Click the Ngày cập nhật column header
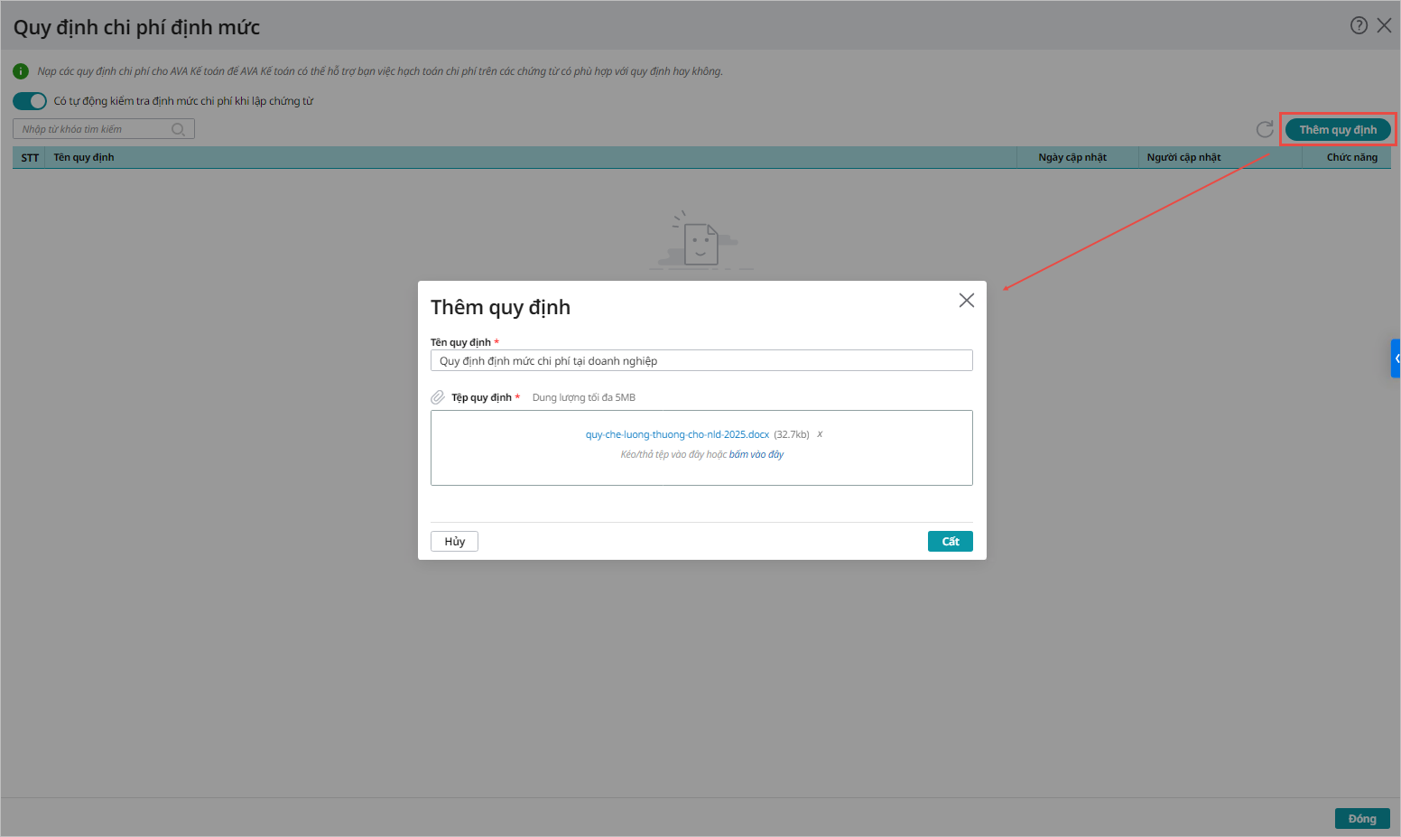The image size is (1401, 837). click(x=1072, y=157)
